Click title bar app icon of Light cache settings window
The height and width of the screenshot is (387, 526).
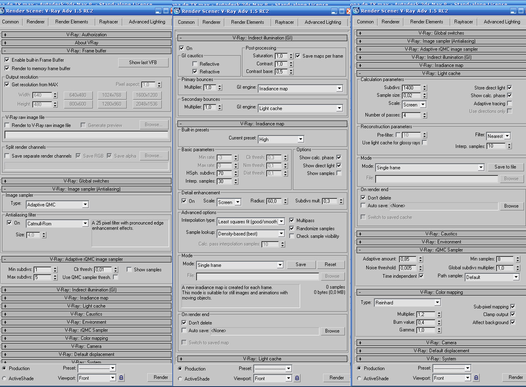(x=356, y=10)
